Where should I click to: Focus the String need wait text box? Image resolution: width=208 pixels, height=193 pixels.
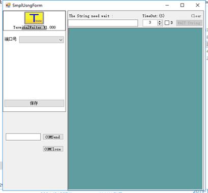[x=103, y=23]
